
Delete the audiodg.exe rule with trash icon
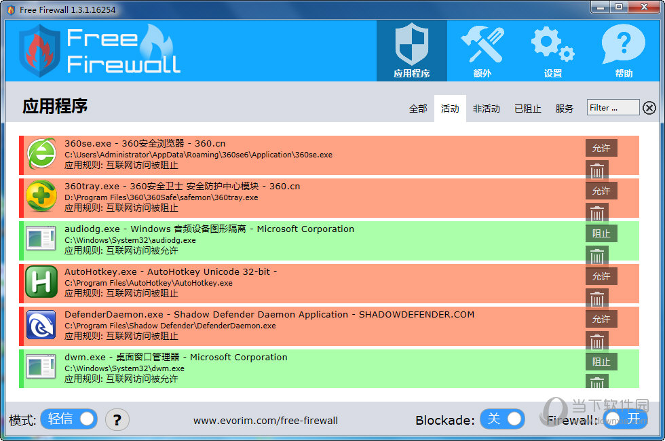coord(597,255)
